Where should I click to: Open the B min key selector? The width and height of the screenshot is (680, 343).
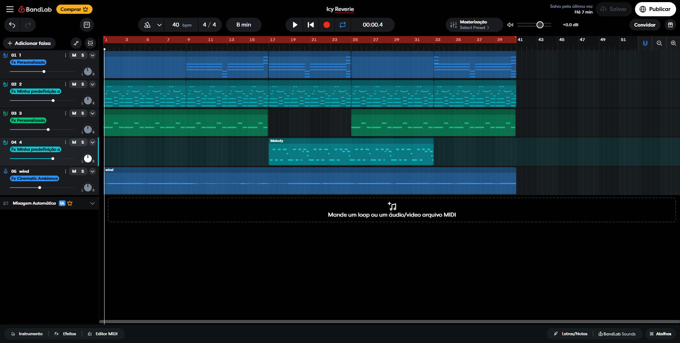244,25
